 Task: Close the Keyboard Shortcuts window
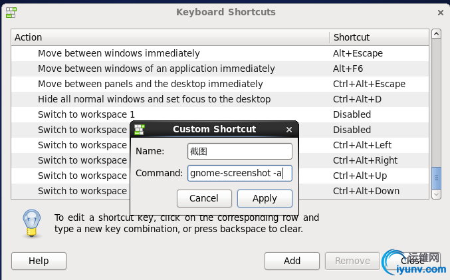tap(441, 12)
